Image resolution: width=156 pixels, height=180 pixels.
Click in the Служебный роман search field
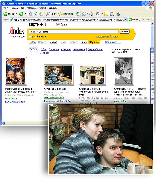click(74, 31)
